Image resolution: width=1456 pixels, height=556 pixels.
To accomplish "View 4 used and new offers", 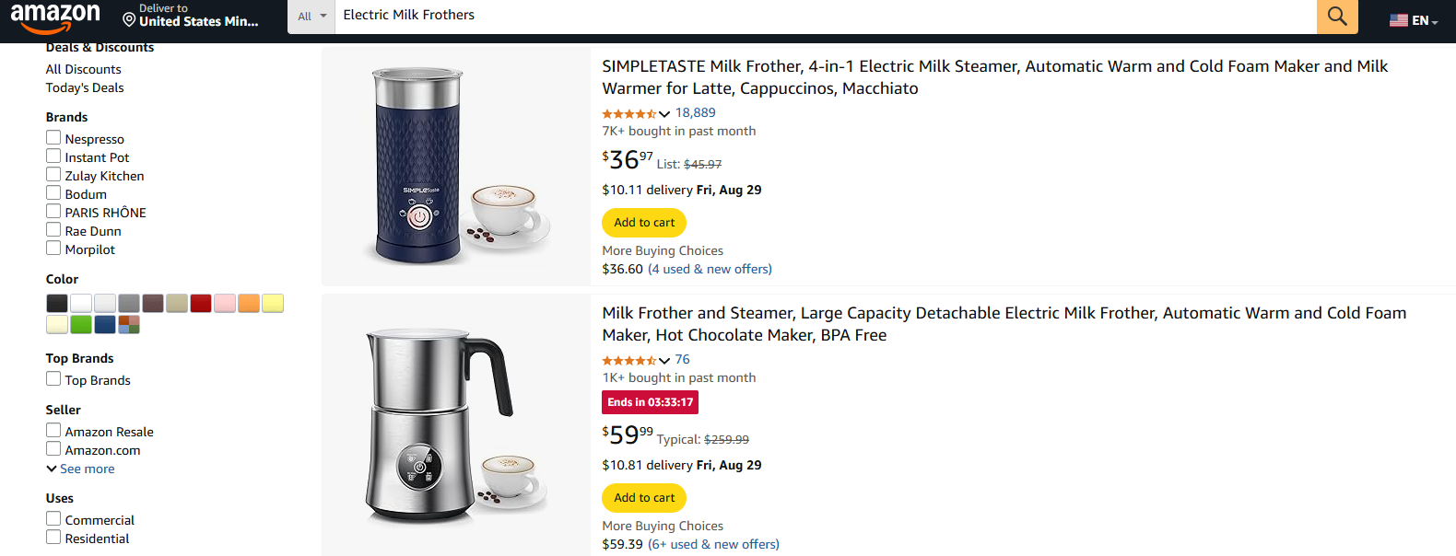I will [x=710, y=268].
